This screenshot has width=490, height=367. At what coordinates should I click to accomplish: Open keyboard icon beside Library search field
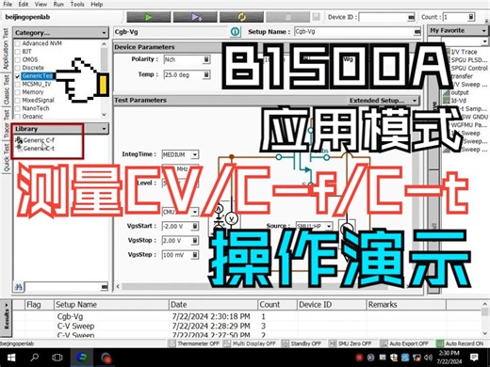coord(105,287)
